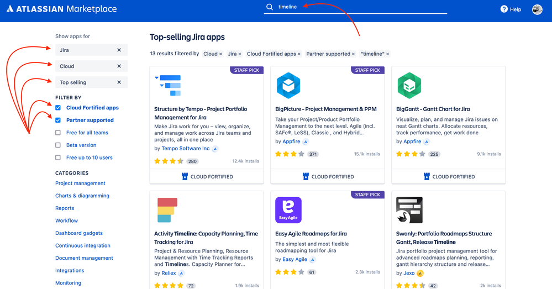
Task: Open BigPicture - Project Management & PPM title
Action: 326,109
